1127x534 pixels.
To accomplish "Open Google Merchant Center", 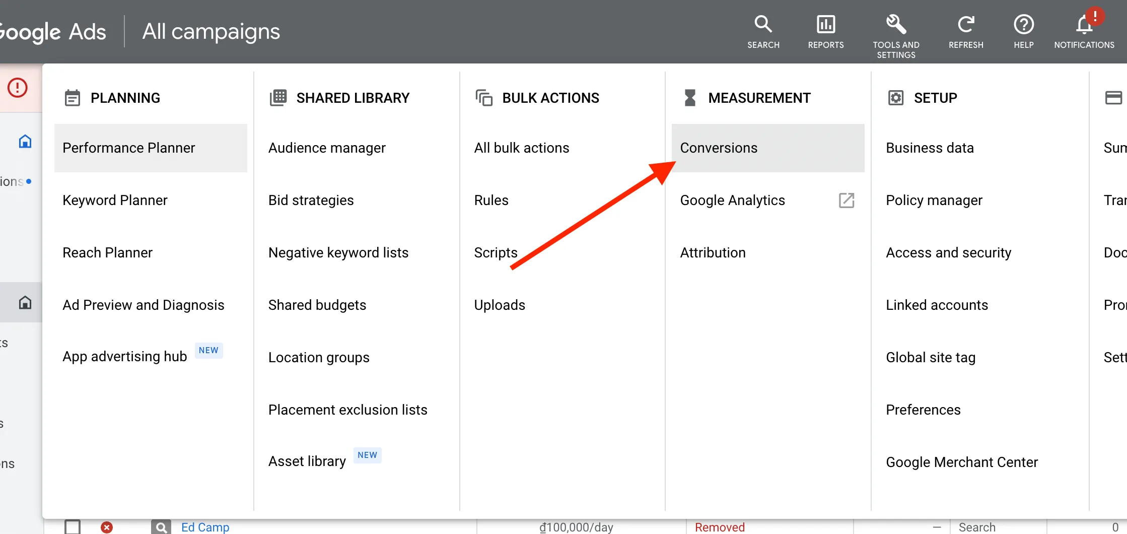I will [x=962, y=462].
